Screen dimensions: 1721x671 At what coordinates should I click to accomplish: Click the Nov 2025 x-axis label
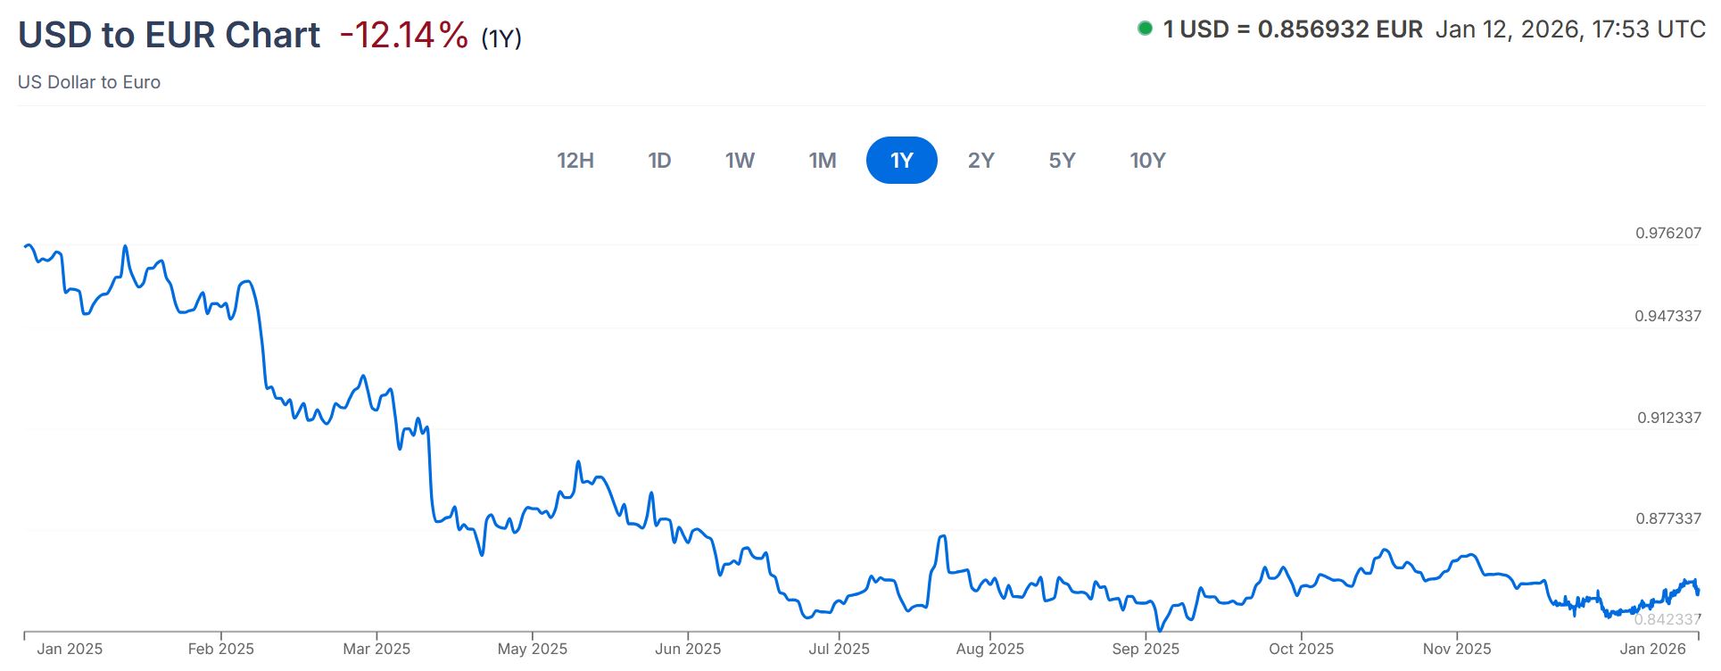click(1457, 649)
